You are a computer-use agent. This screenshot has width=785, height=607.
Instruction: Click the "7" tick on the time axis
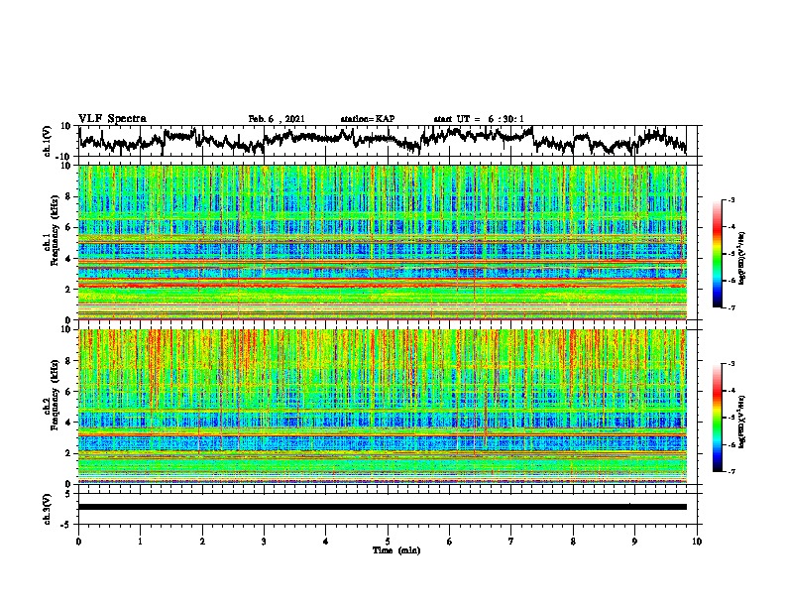point(511,542)
